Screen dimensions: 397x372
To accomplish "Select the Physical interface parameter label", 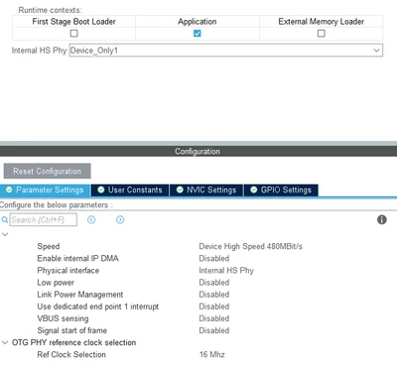I will click(x=68, y=271).
